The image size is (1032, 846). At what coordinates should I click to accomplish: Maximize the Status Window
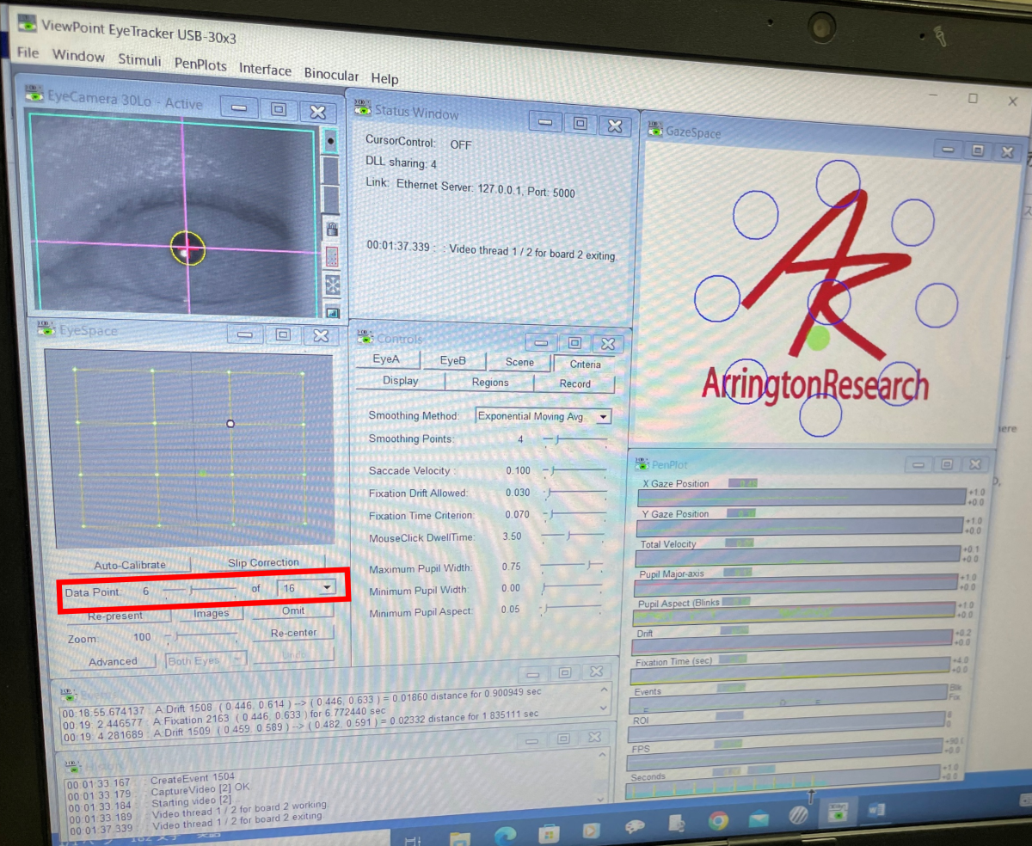[580, 124]
